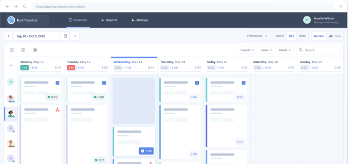Click Thursday's calendar integration icon on top card
The image size is (348, 164).
point(197,83)
